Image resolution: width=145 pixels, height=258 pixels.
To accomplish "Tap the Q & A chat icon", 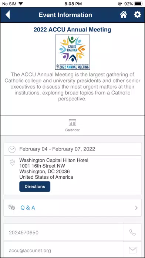I will (12, 208).
